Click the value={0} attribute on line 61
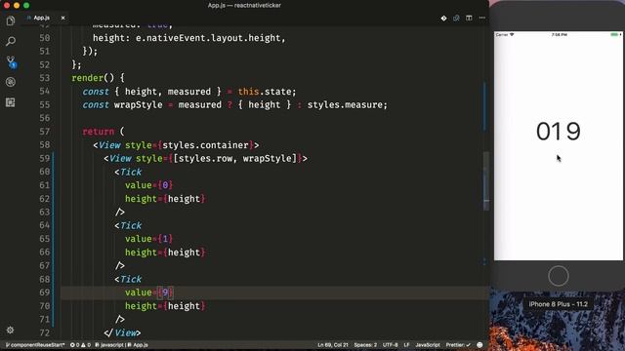625x351 pixels. pos(149,185)
